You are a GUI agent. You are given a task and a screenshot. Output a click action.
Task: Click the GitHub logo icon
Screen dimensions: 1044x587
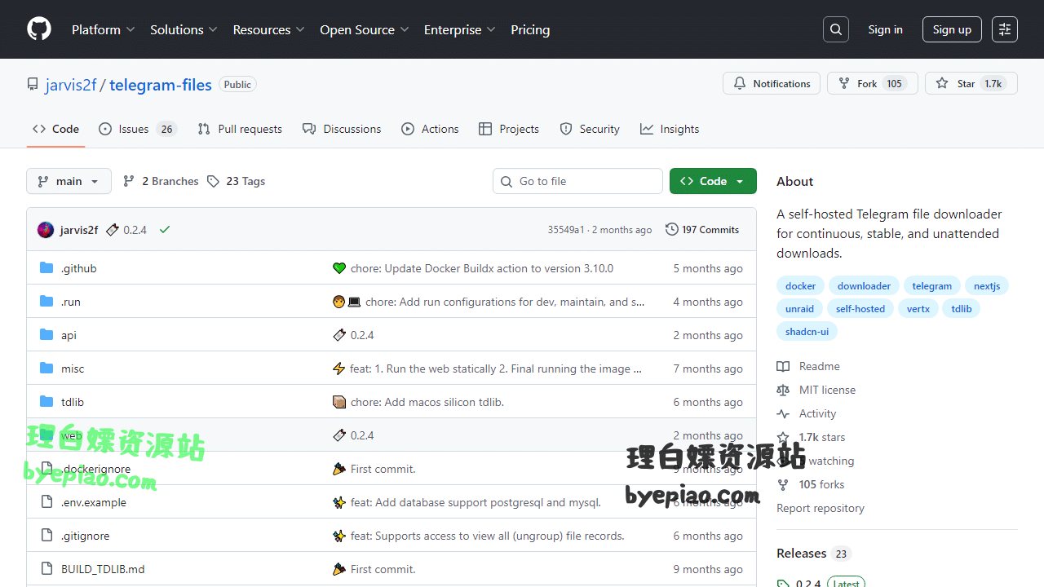[x=39, y=29]
